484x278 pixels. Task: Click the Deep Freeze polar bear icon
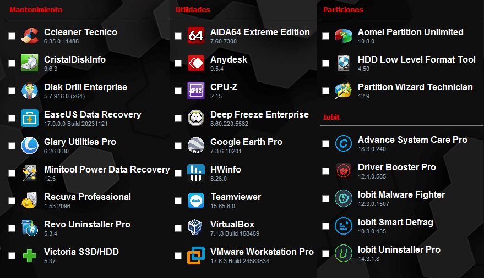tap(196, 118)
